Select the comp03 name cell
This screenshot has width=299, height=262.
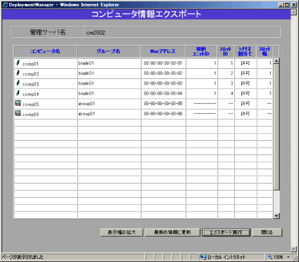click(x=46, y=84)
